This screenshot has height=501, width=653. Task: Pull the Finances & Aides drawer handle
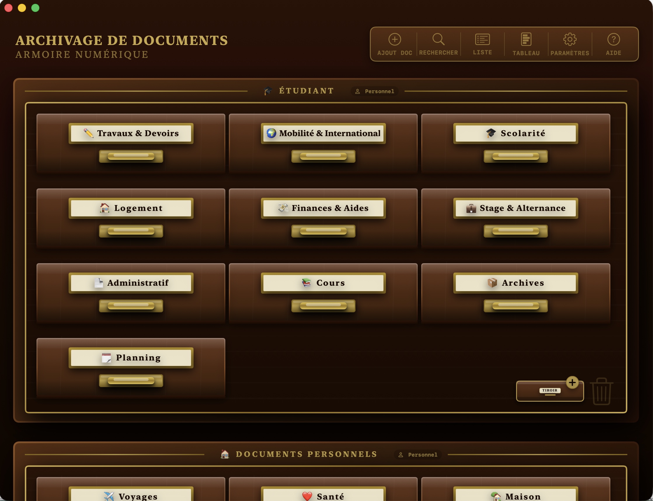[x=323, y=231]
